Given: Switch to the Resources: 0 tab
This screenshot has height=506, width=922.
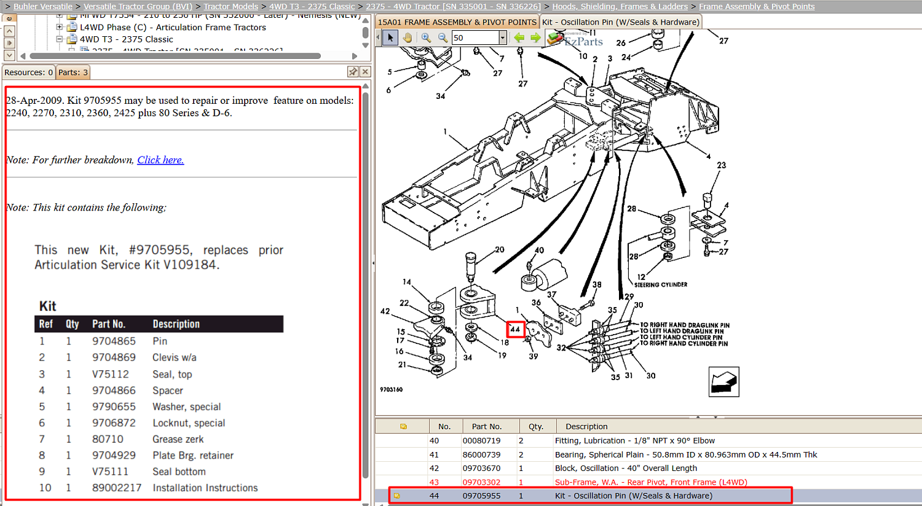Looking at the screenshot, I should click(29, 72).
